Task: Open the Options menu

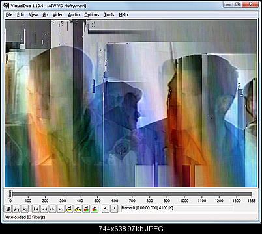Action: [x=92, y=15]
